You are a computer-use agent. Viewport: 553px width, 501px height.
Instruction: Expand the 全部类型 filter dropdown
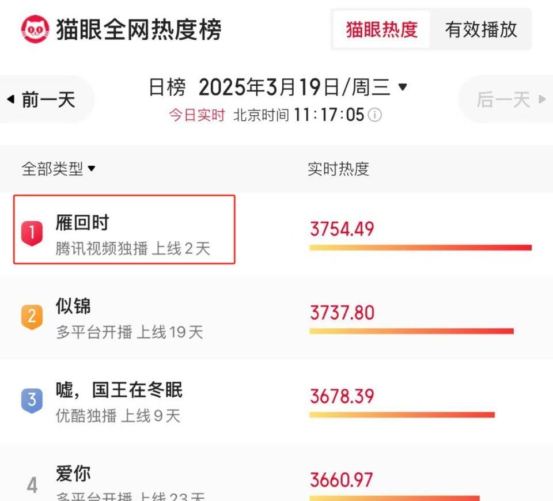point(59,169)
